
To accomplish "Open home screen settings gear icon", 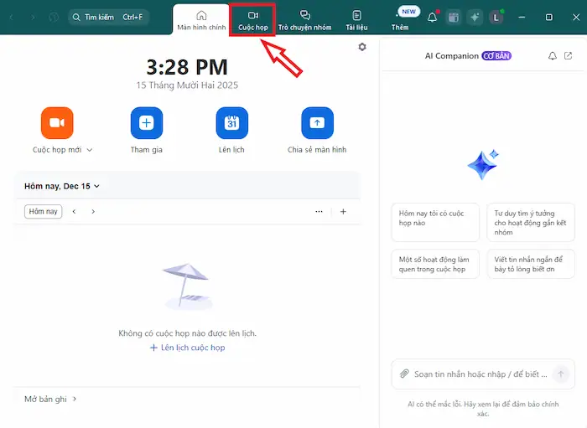I will click(362, 47).
